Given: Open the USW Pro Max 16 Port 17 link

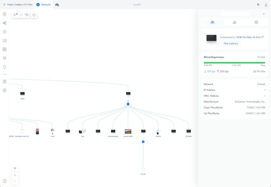Looking at the screenshot, I should pos(250,37).
